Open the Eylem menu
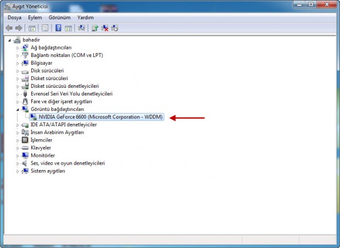Screen dimensions: 340x248 pyautogui.click(x=35, y=18)
